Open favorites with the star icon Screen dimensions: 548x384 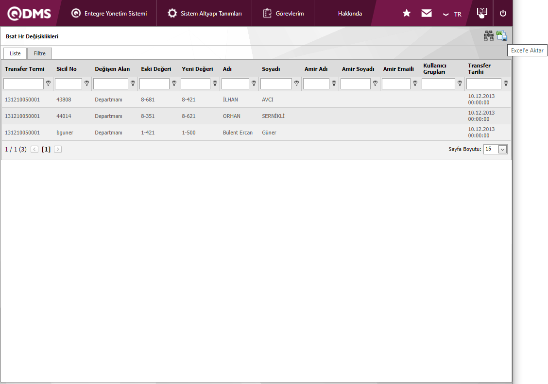click(x=407, y=14)
